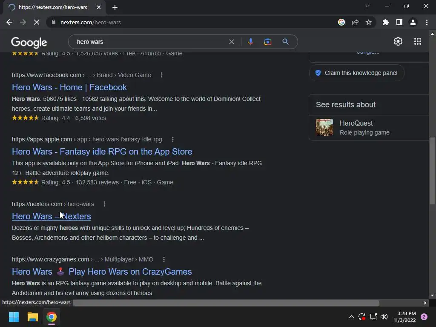This screenshot has height=327, width=436.
Task: Open notification center badge
Action: (x=424, y=317)
